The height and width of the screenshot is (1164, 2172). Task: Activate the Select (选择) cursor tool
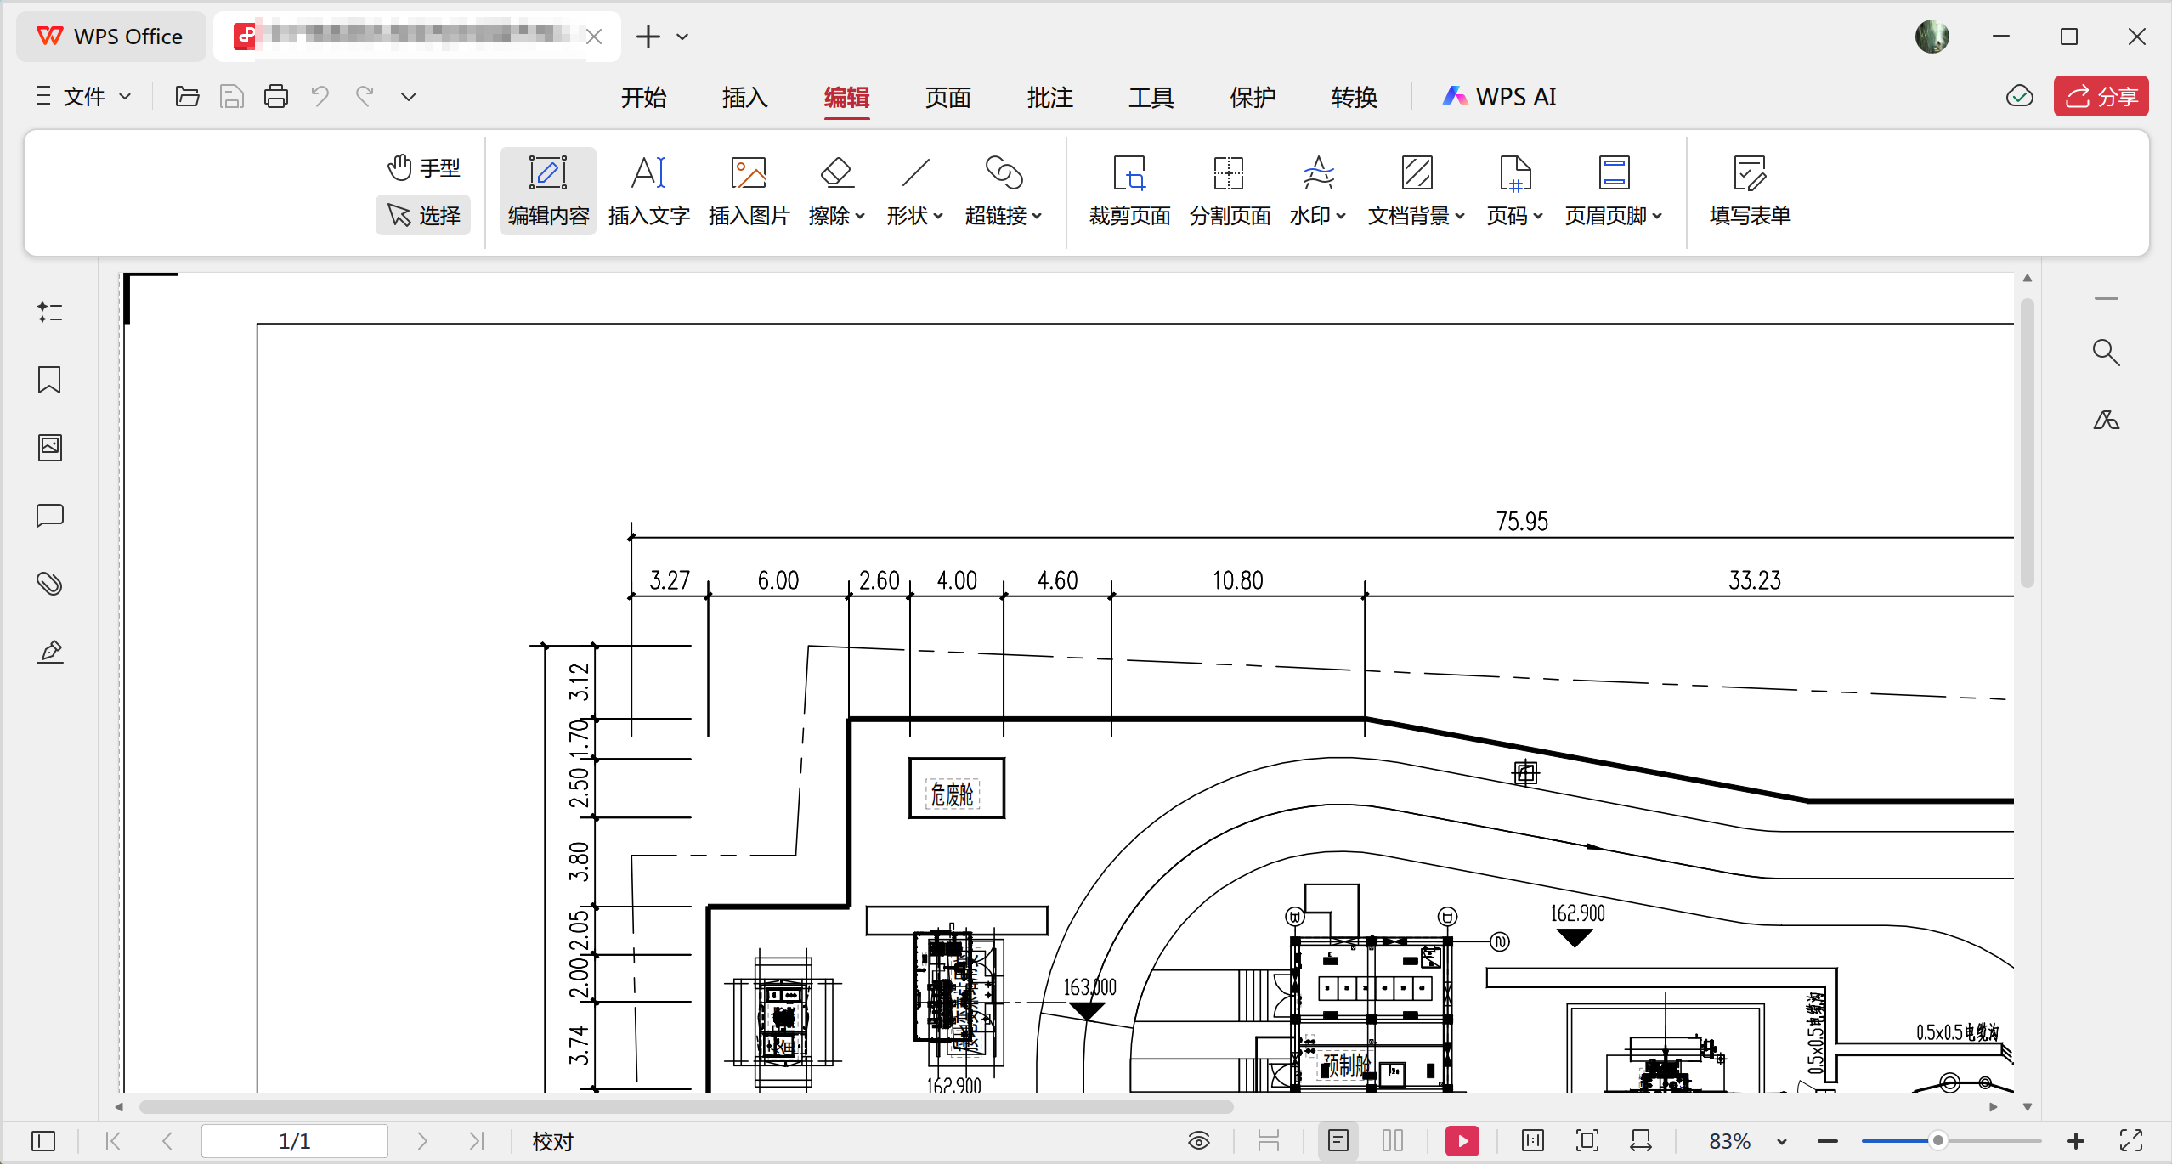click(x=423, y=215)
